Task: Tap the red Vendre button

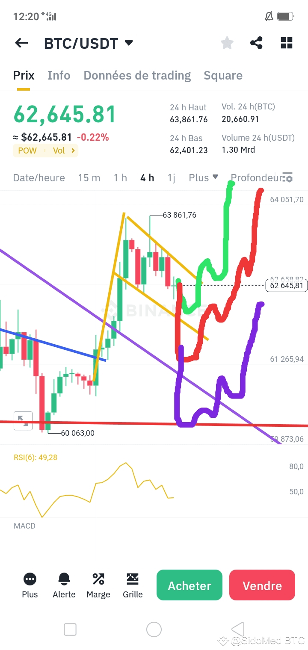Action: tap(262, 585)
